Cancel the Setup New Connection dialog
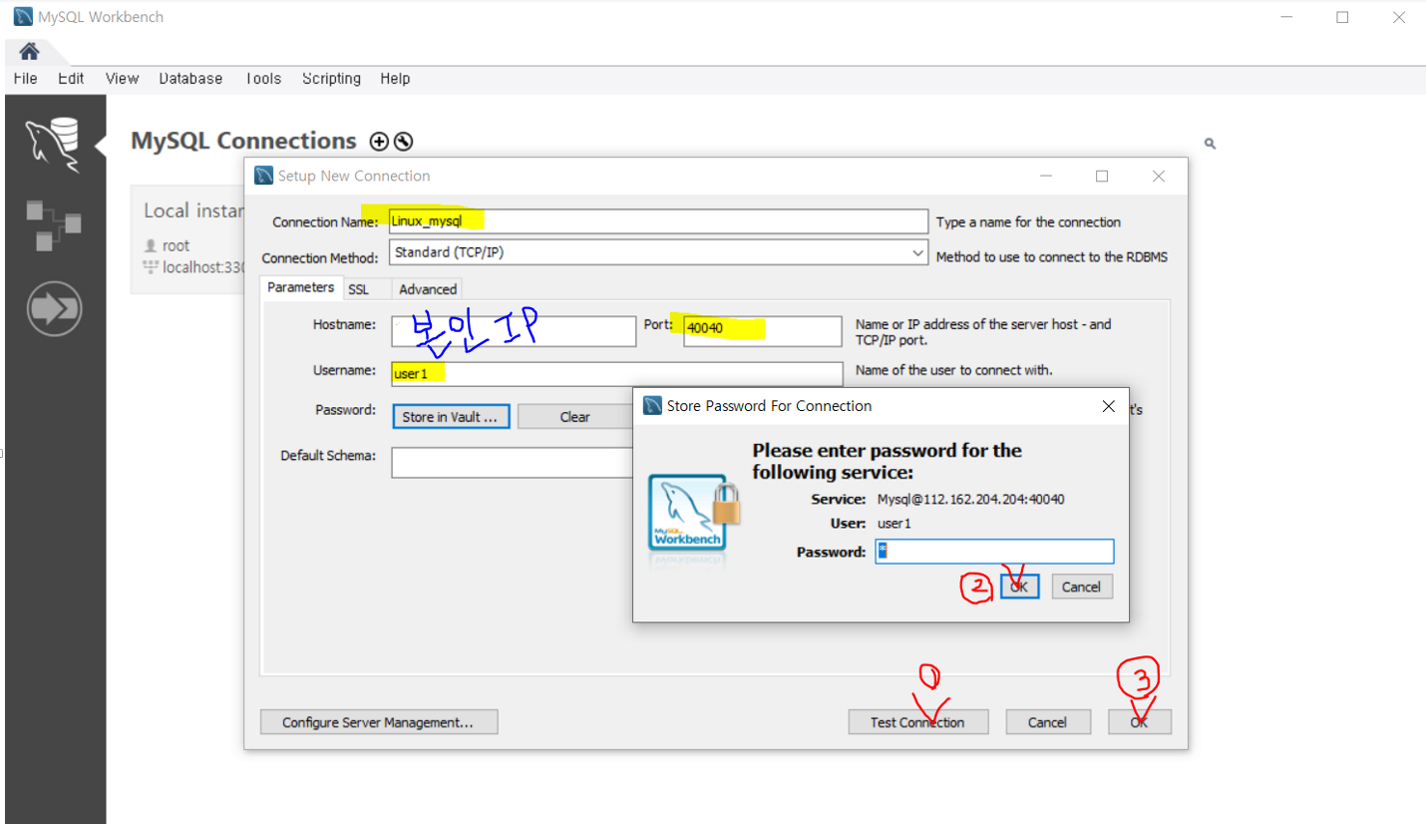1426x824 pixels. tap(1047, 722)
